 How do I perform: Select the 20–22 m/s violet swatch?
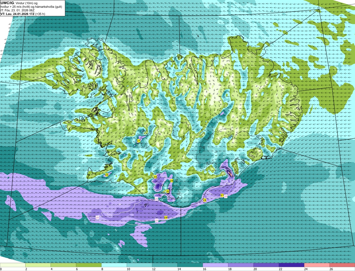(x=266, y=265)
